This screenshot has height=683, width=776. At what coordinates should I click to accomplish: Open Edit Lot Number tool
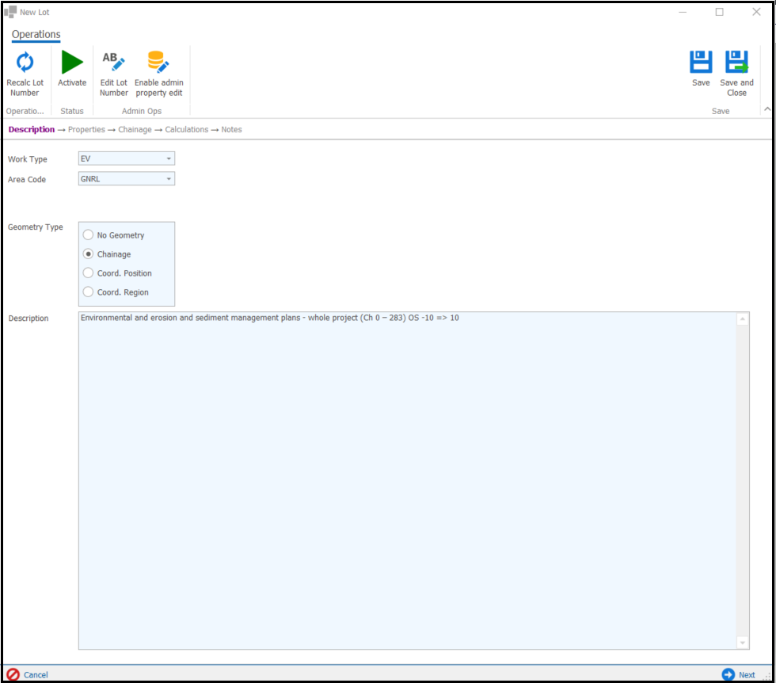113,63
